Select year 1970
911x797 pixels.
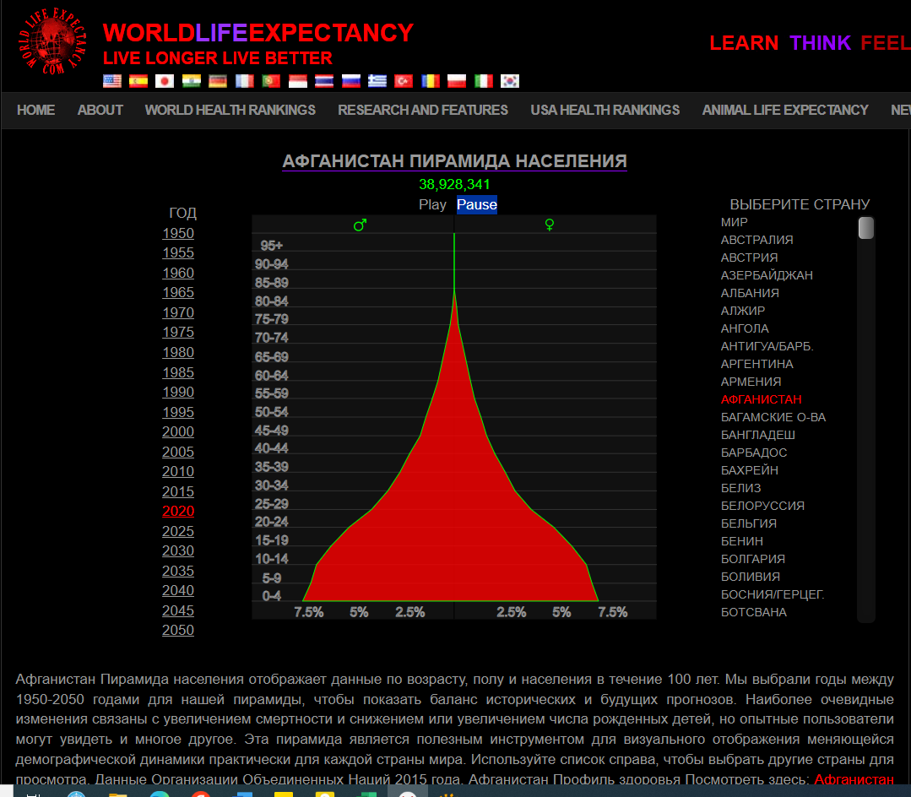pyautogui.click(x=178, y=312)
